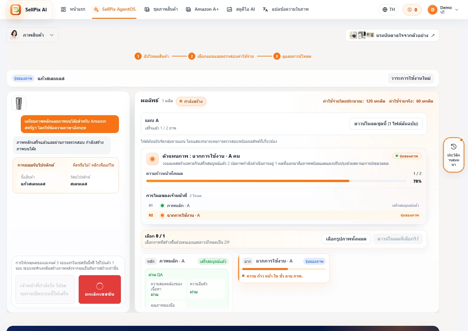The image size is (468, 331).
Task: Click the ค่าใช้จ่ายโดยประมาณ: 120 เครดิต text
Action: [x=354, y=101]
